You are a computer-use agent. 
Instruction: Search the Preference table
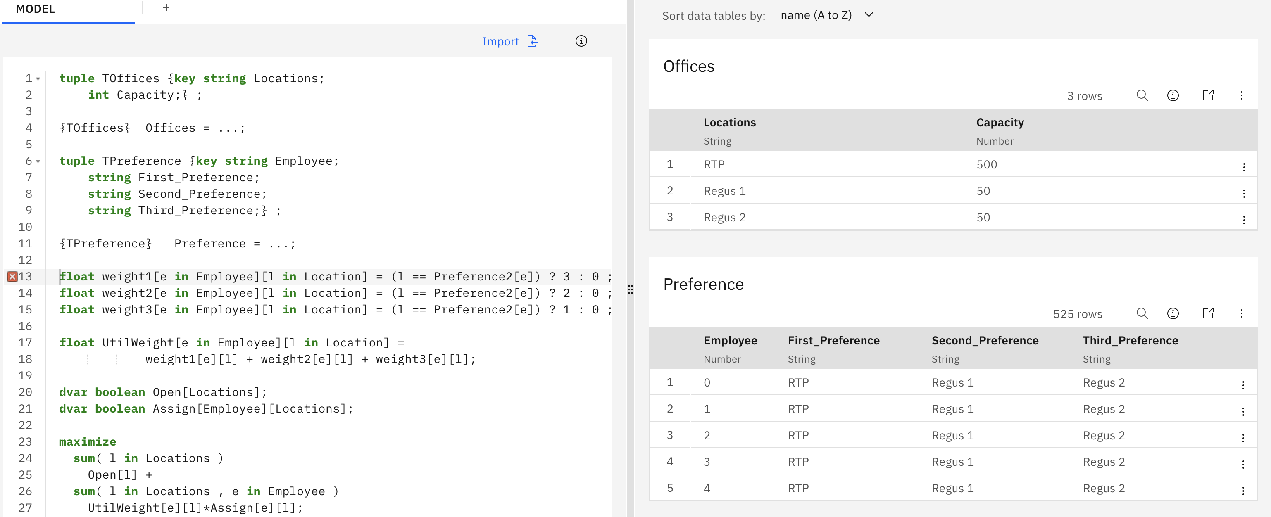pos(1142,313)
